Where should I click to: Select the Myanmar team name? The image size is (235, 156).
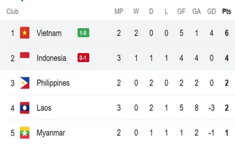51,133
